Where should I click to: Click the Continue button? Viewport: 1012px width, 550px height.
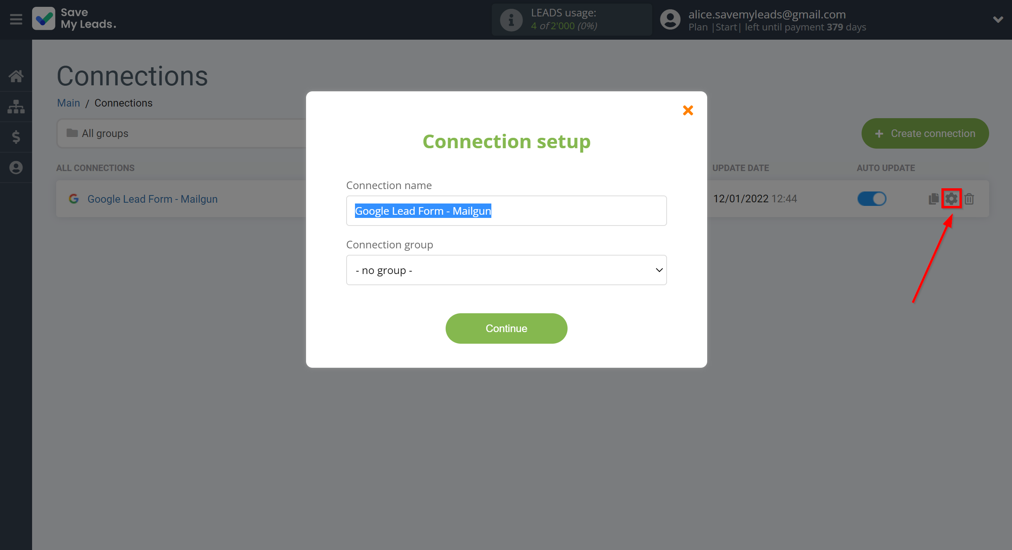pyautogui.click(x=506, y=328)
